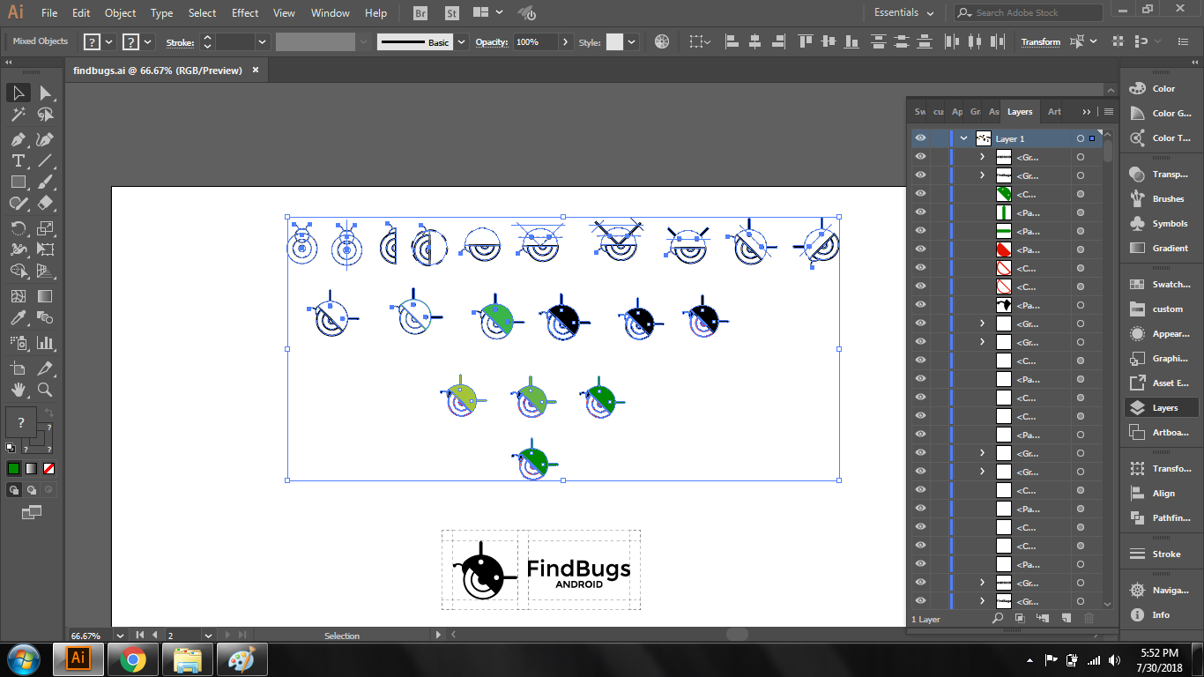Switch to the Art tab beside Layers
1204x677 pixels.
[1054, 112]
